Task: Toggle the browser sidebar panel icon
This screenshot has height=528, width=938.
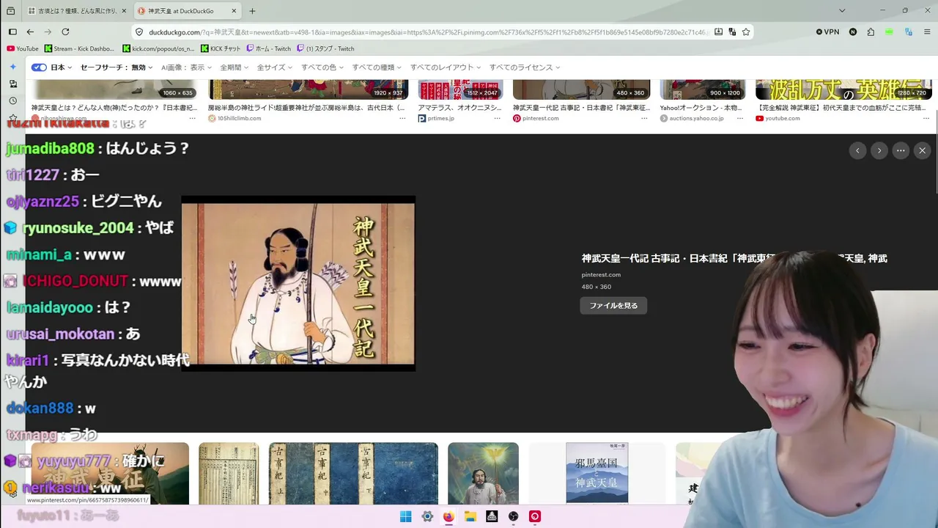Action: click(x=12, y=32)
